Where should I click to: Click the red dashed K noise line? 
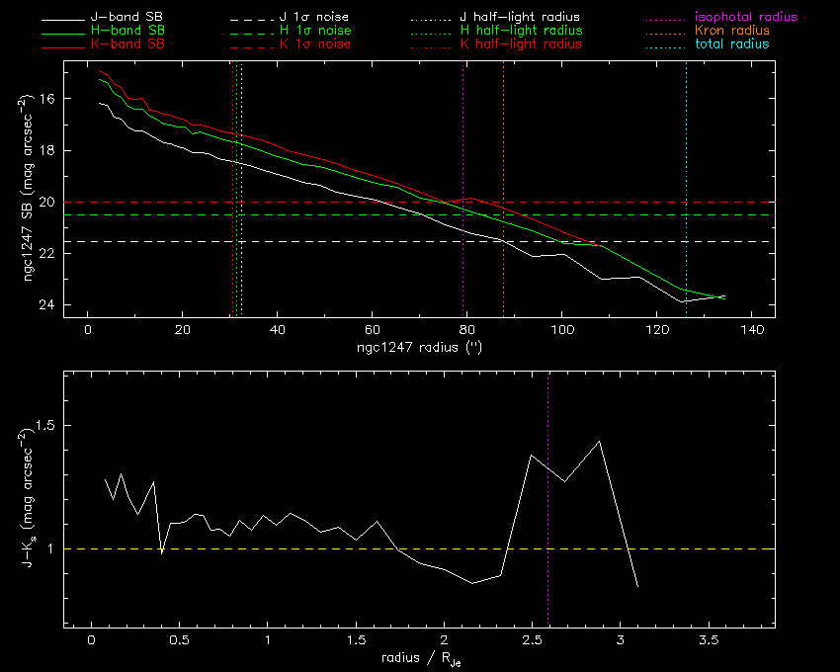[419, 202]
